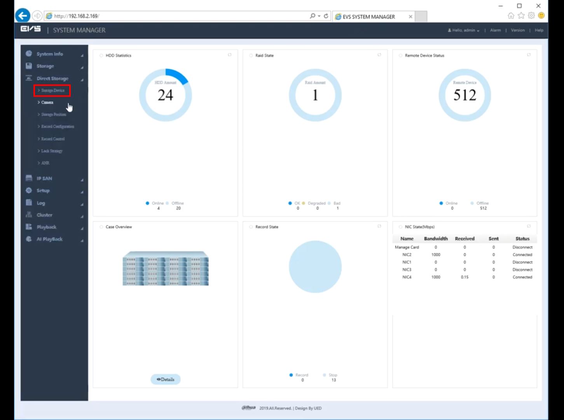Open the Hello, admin user dropdown
564x420 pixels.
click(x=464, y=30)
